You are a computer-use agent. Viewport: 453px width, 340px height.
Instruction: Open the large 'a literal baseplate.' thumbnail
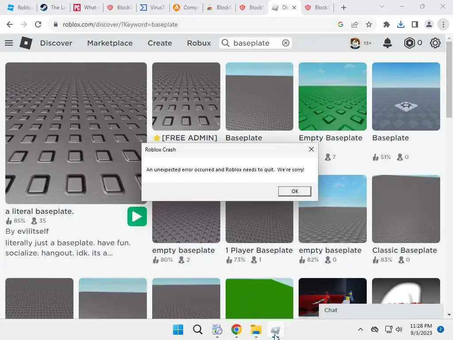pos(76,133)
